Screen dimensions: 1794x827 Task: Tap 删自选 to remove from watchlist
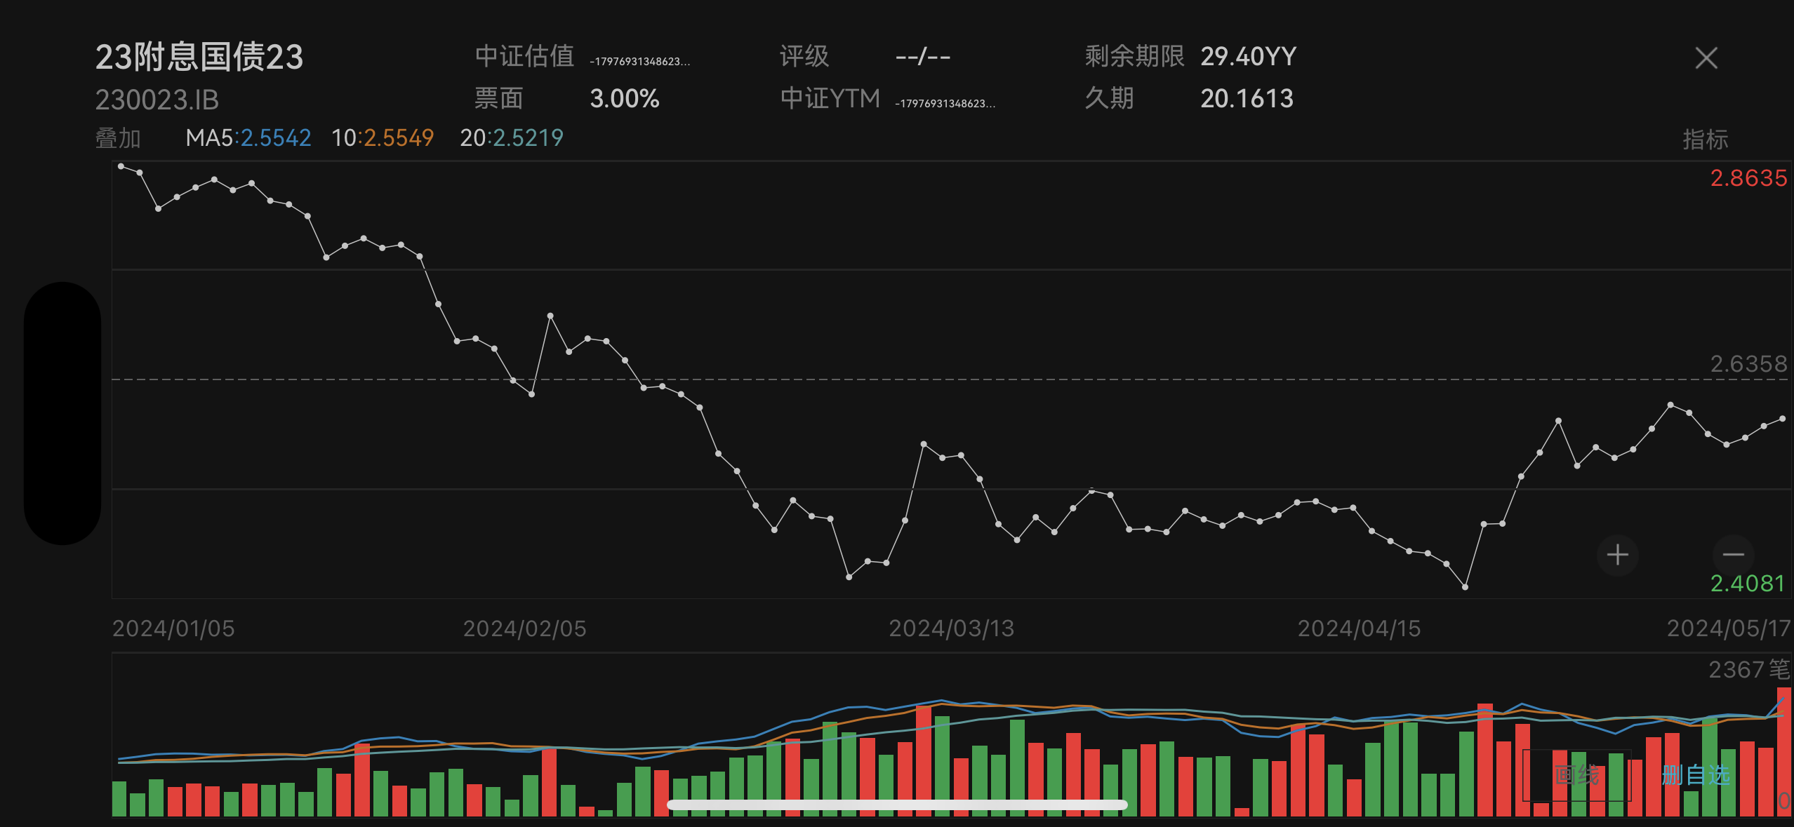[x=1696, y=775]
